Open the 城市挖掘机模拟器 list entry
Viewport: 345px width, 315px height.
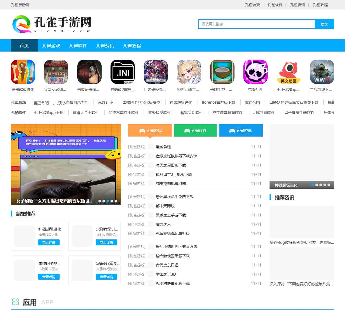coord(171,184)
